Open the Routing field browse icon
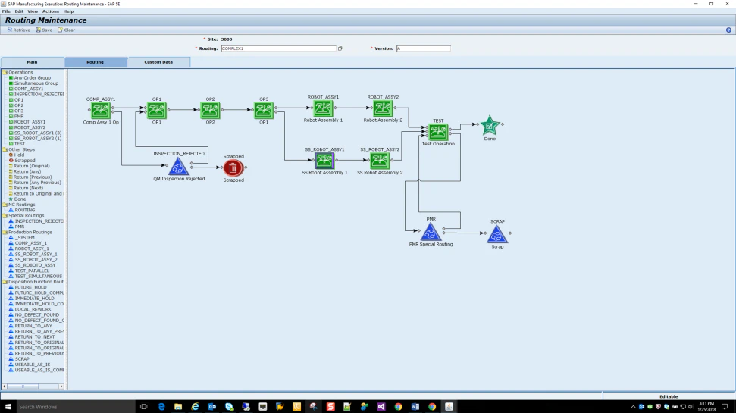The image size is (736, 413). pos(340,48)
